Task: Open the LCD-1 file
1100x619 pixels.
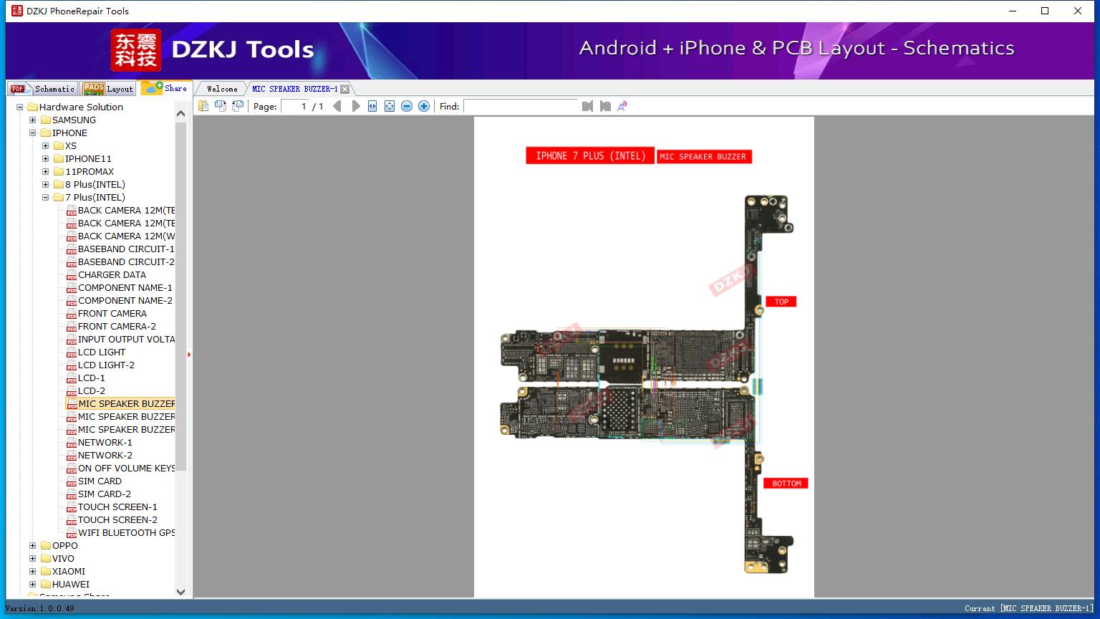Action: pyautogui.click(x=92, y=378)
